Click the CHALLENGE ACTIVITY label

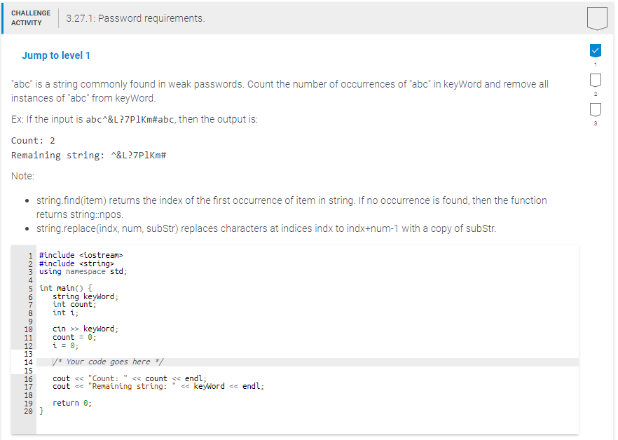(x=31, y=18)
